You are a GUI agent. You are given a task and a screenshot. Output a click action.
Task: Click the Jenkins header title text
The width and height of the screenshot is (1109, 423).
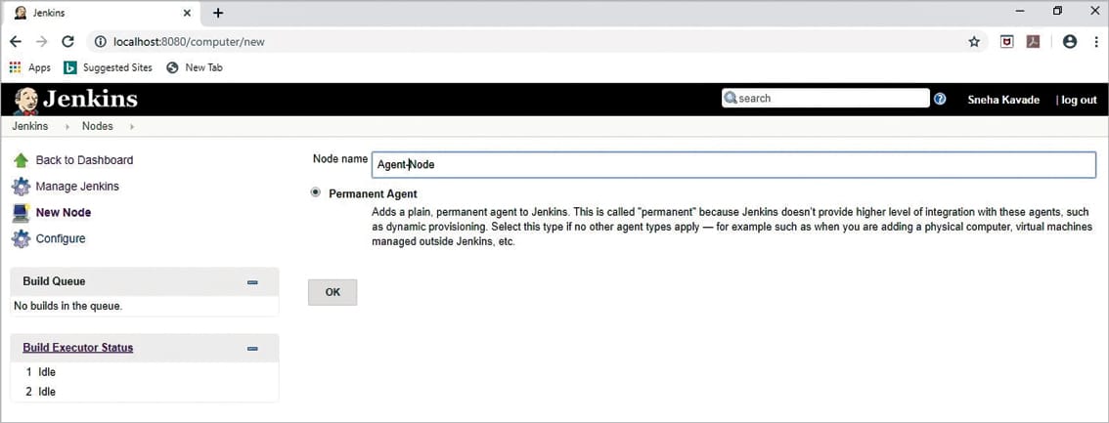[x=91, y=99]
